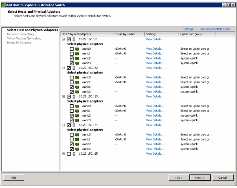Click vmnic2 adapter icon under host 10.29.150.164
The height and width of the screenshot is (188, 237).
(77, 144)
